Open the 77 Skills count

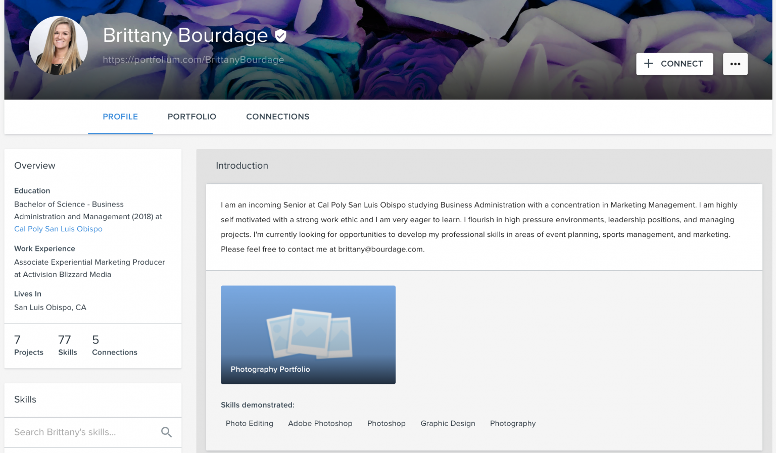[67, 345]
